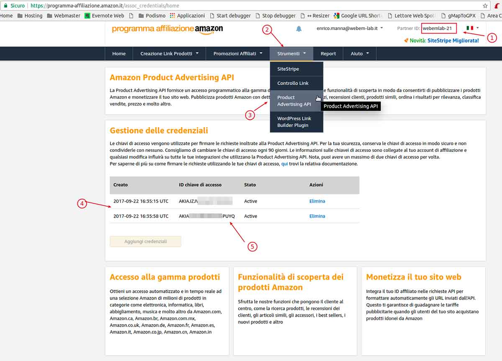Click the Stop debugger bookmark
The width and height of the screenshot is (502, 361).
coord(275,15)
